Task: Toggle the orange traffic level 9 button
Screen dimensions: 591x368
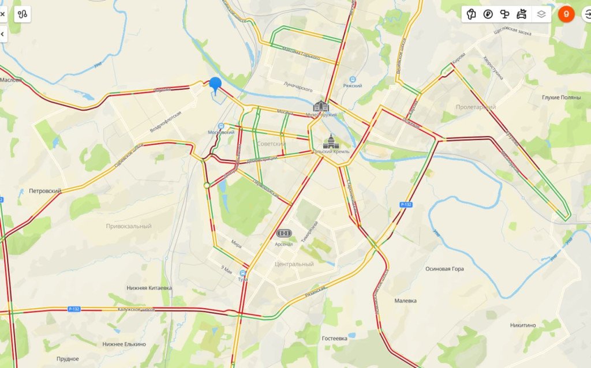Action: tap(566, 14)
